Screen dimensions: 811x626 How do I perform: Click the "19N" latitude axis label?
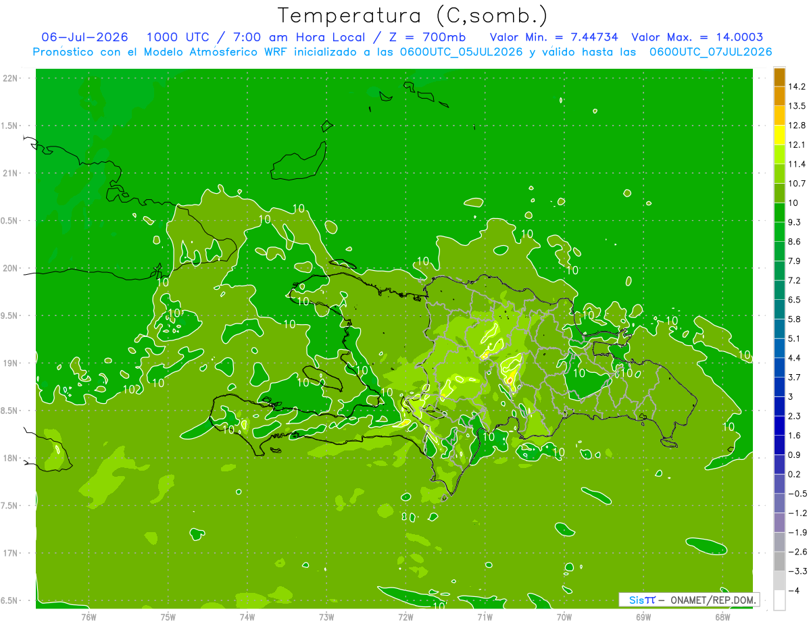(10, 363)
